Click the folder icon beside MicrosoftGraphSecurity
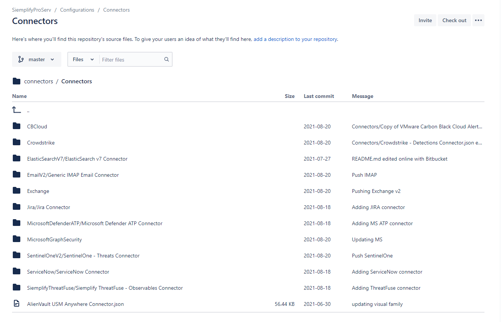This screenshot has height=322, width=501. pos(17,239)
